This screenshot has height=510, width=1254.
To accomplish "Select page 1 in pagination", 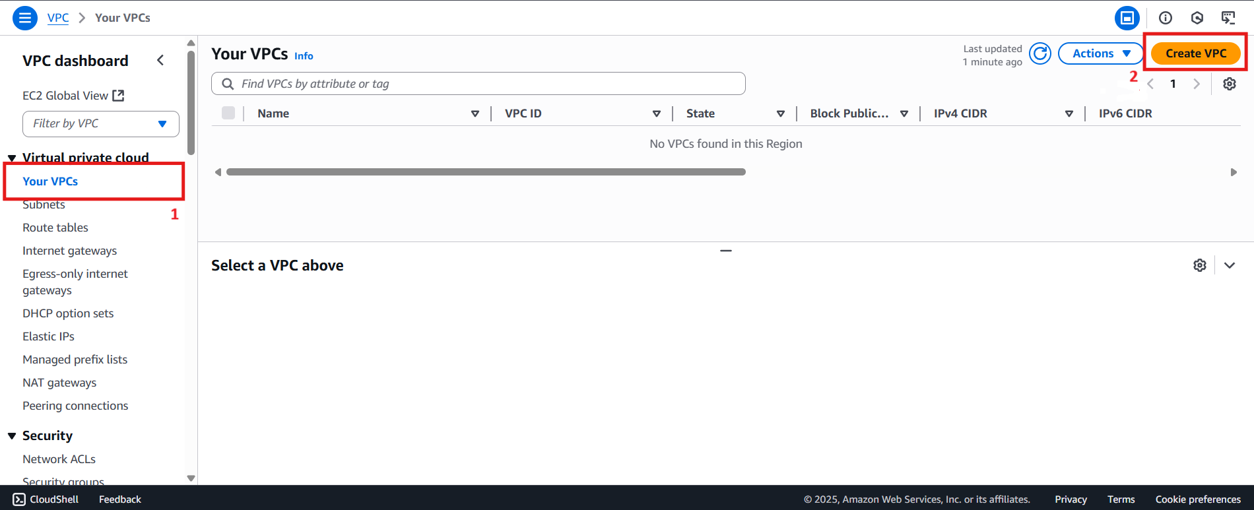I will tap(1173, 84).
